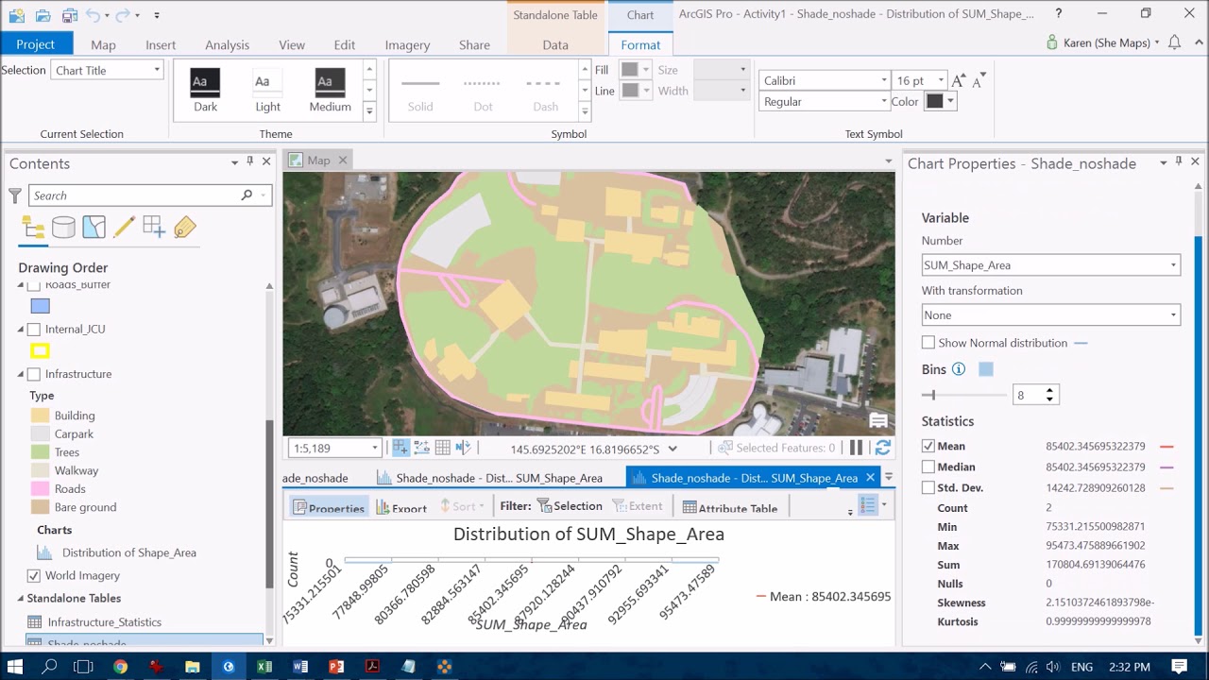1209x680 pixels.
Task: Open the grid icon below the map
Action: pos(442,448)
